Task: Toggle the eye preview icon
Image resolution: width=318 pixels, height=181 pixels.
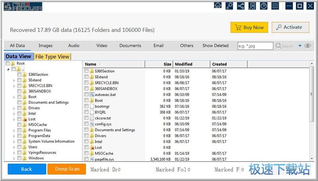Action: pyautogui.click(x=308, y=46)
